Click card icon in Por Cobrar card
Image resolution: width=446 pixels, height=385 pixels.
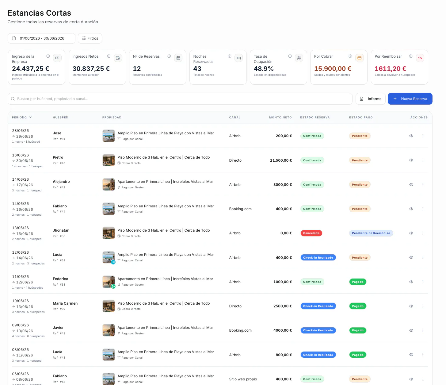pos(360,58)
